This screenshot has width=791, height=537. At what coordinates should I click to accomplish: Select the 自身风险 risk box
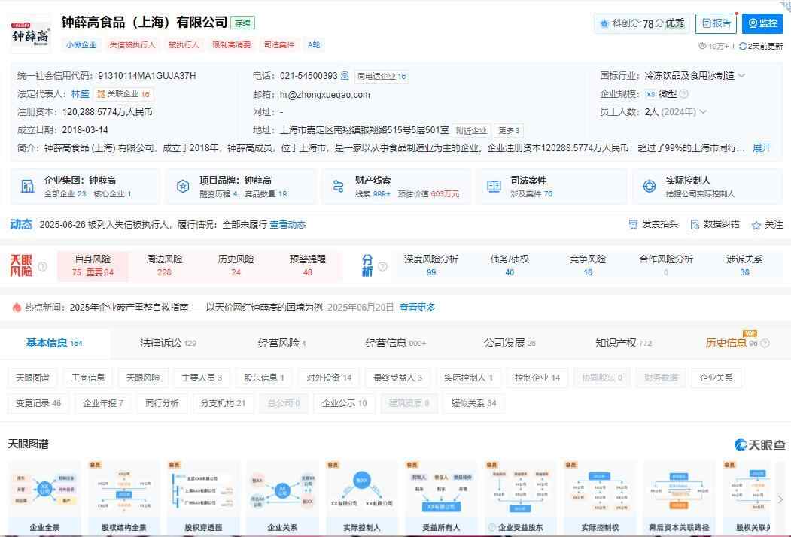tap(92, 265)
